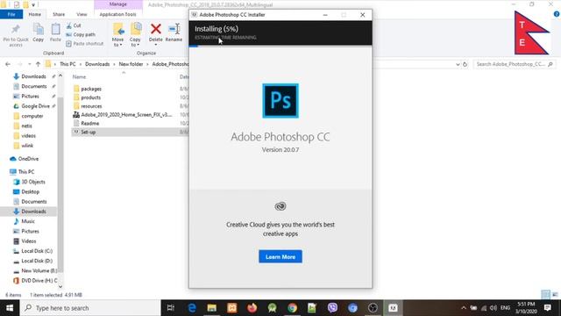The image size is (561, 316).
Task: Click the Photoshop Ps logo in installer
Action: [x=280, y=101]
